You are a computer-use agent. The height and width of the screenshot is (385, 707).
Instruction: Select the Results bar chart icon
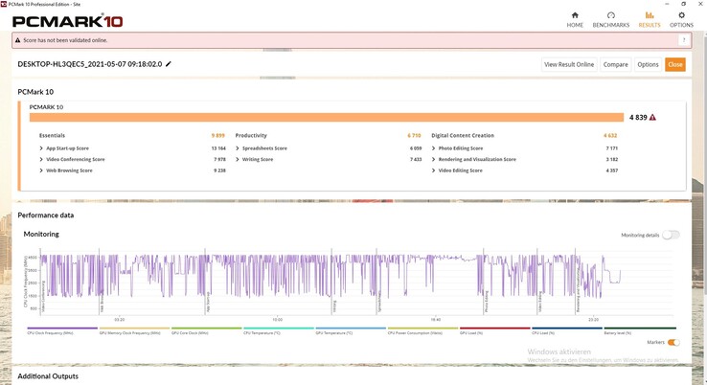tap(650, 19)
